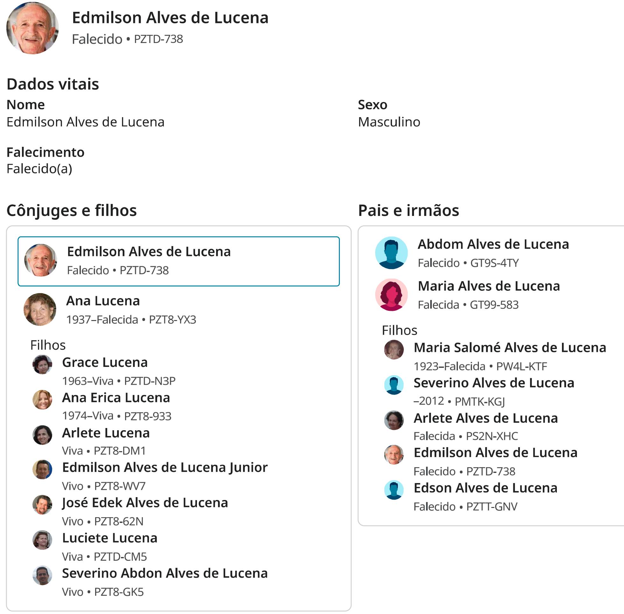Click Abdom Alves de Lucena's male silhouette icon
The width and height of the screenshot is (624, 614).
pyautogui.click(x=391, y=253)
